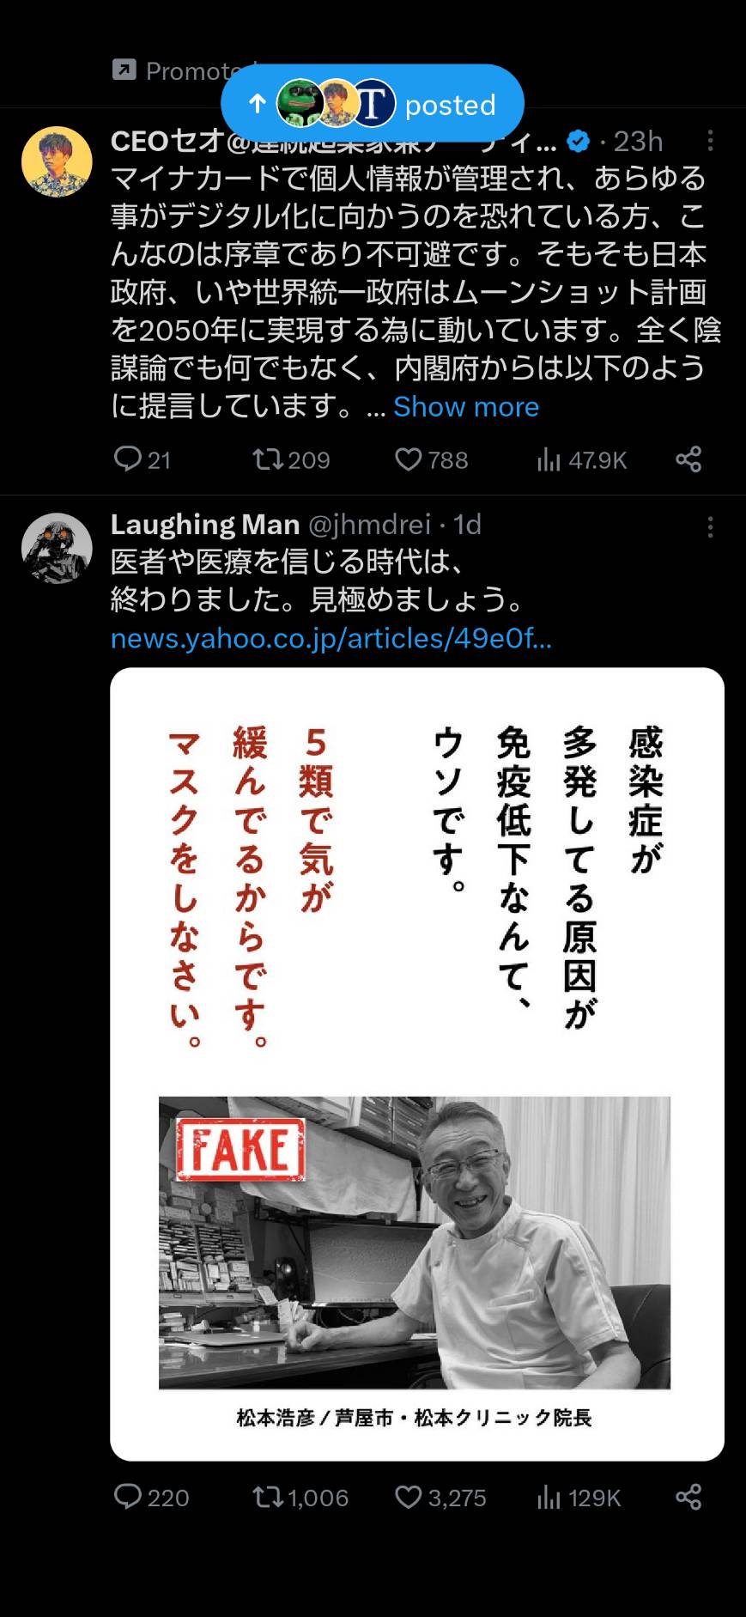The height and width of the screenshot is (1617, 746).
Task: View analytics showing 47.9K views
Action: coord(581,459)
